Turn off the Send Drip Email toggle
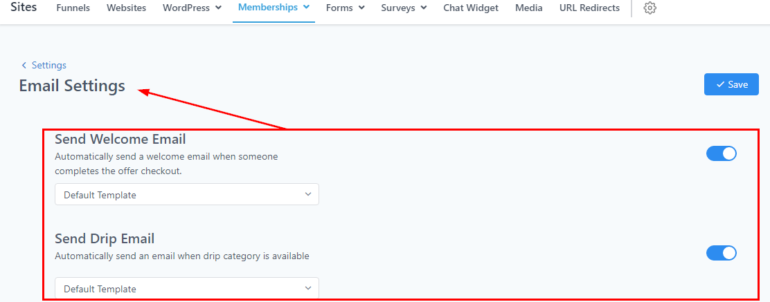Screen dimensions: 770x302 [721, 253]
